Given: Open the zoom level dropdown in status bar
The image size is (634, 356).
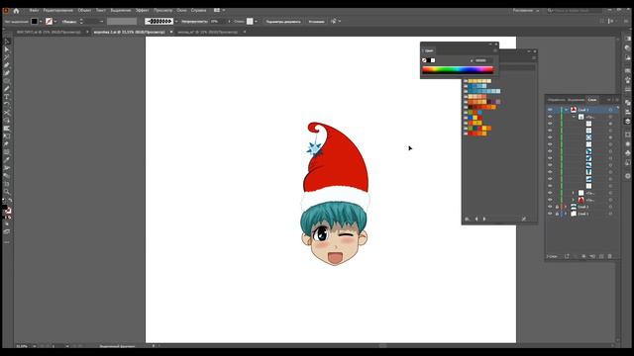Looking at the screenshot, I should [34, 346].
